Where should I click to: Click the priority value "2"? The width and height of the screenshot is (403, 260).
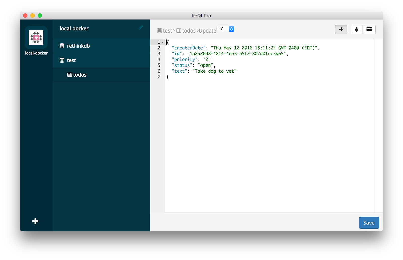click(207, 59)
